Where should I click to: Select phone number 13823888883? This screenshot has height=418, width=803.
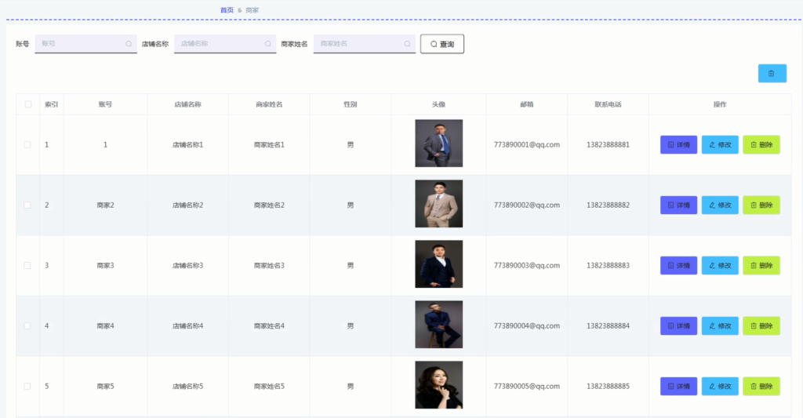click(608, 266)
